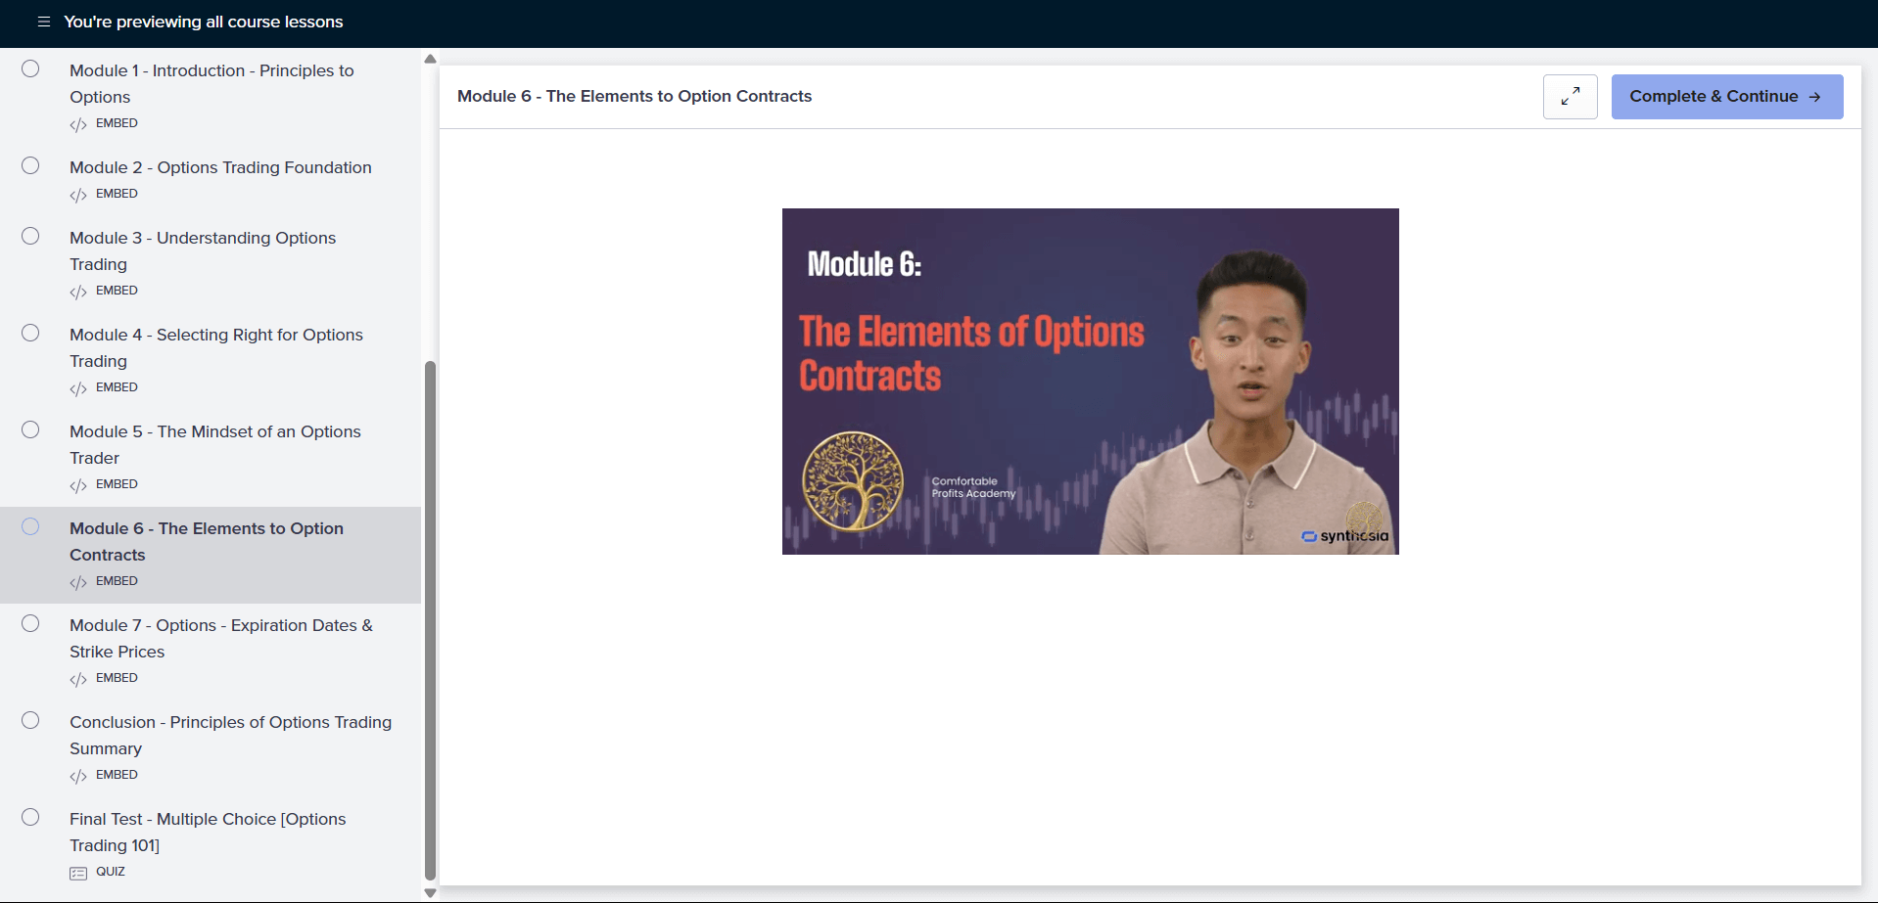Mark Module 3 completion circle
This screenshot has height=903, width=1878.
pos(30,236)
